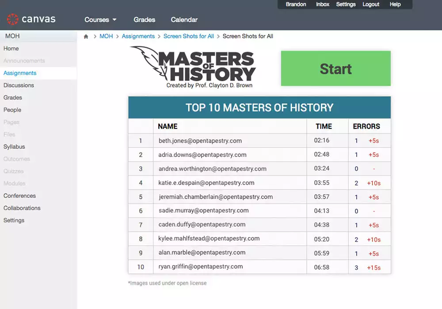
Task: Click the MOH breadcrumb link
Action: [106, 36]
